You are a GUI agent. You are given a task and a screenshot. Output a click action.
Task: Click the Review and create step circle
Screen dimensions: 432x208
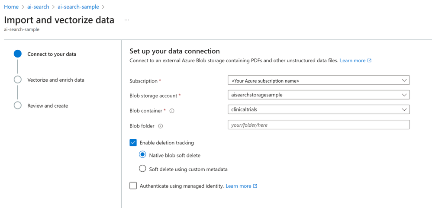tap(18, 106)
